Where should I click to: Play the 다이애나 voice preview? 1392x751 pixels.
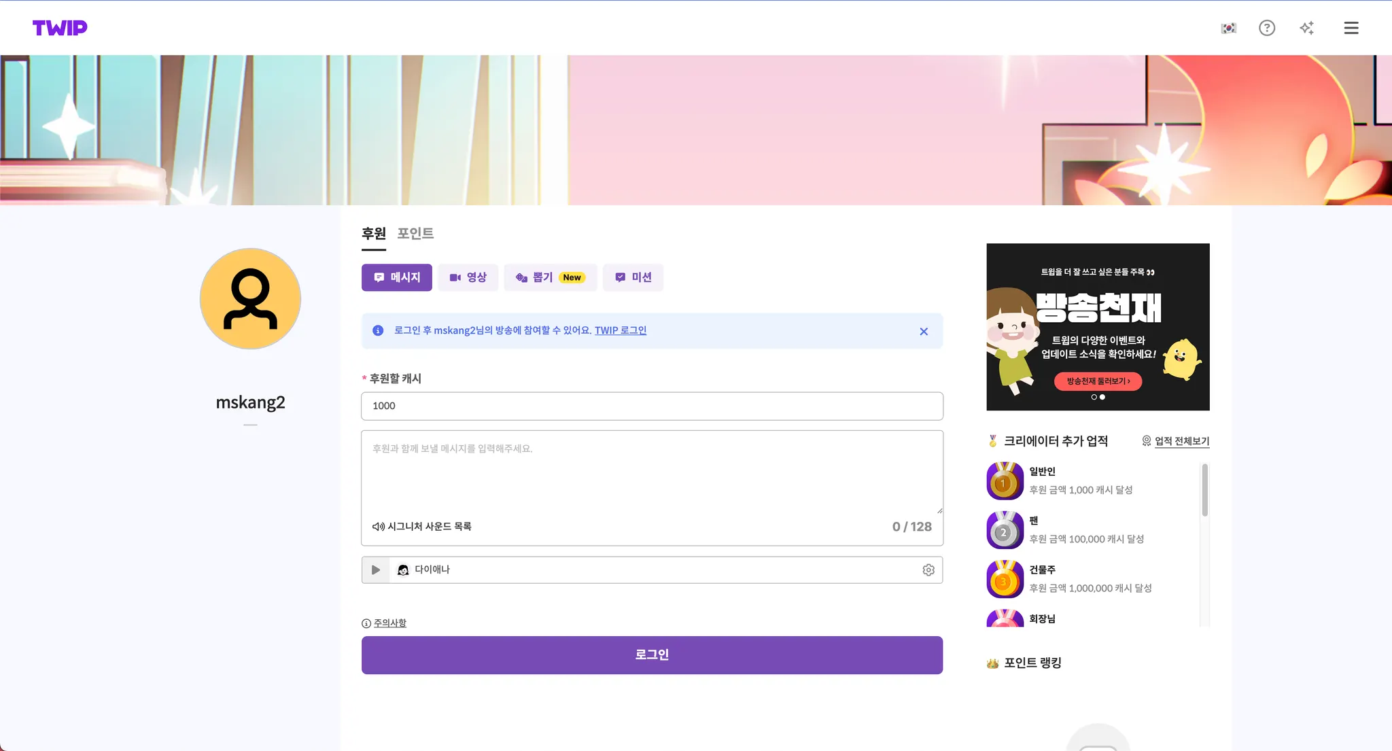point(375,570)
